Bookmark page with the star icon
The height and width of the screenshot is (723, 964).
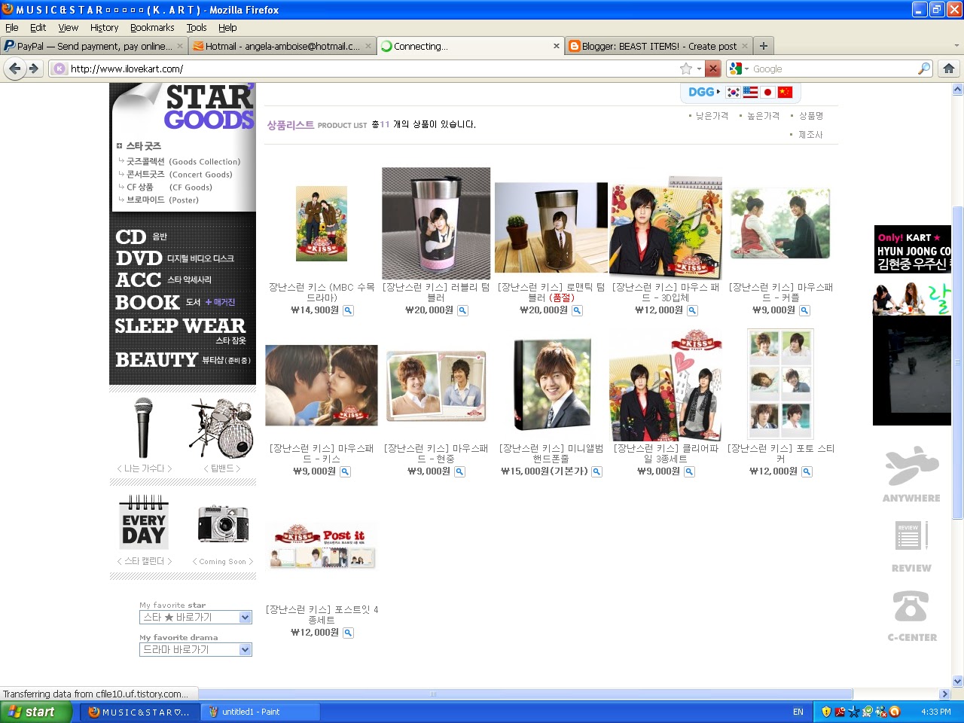click(686, 69)
